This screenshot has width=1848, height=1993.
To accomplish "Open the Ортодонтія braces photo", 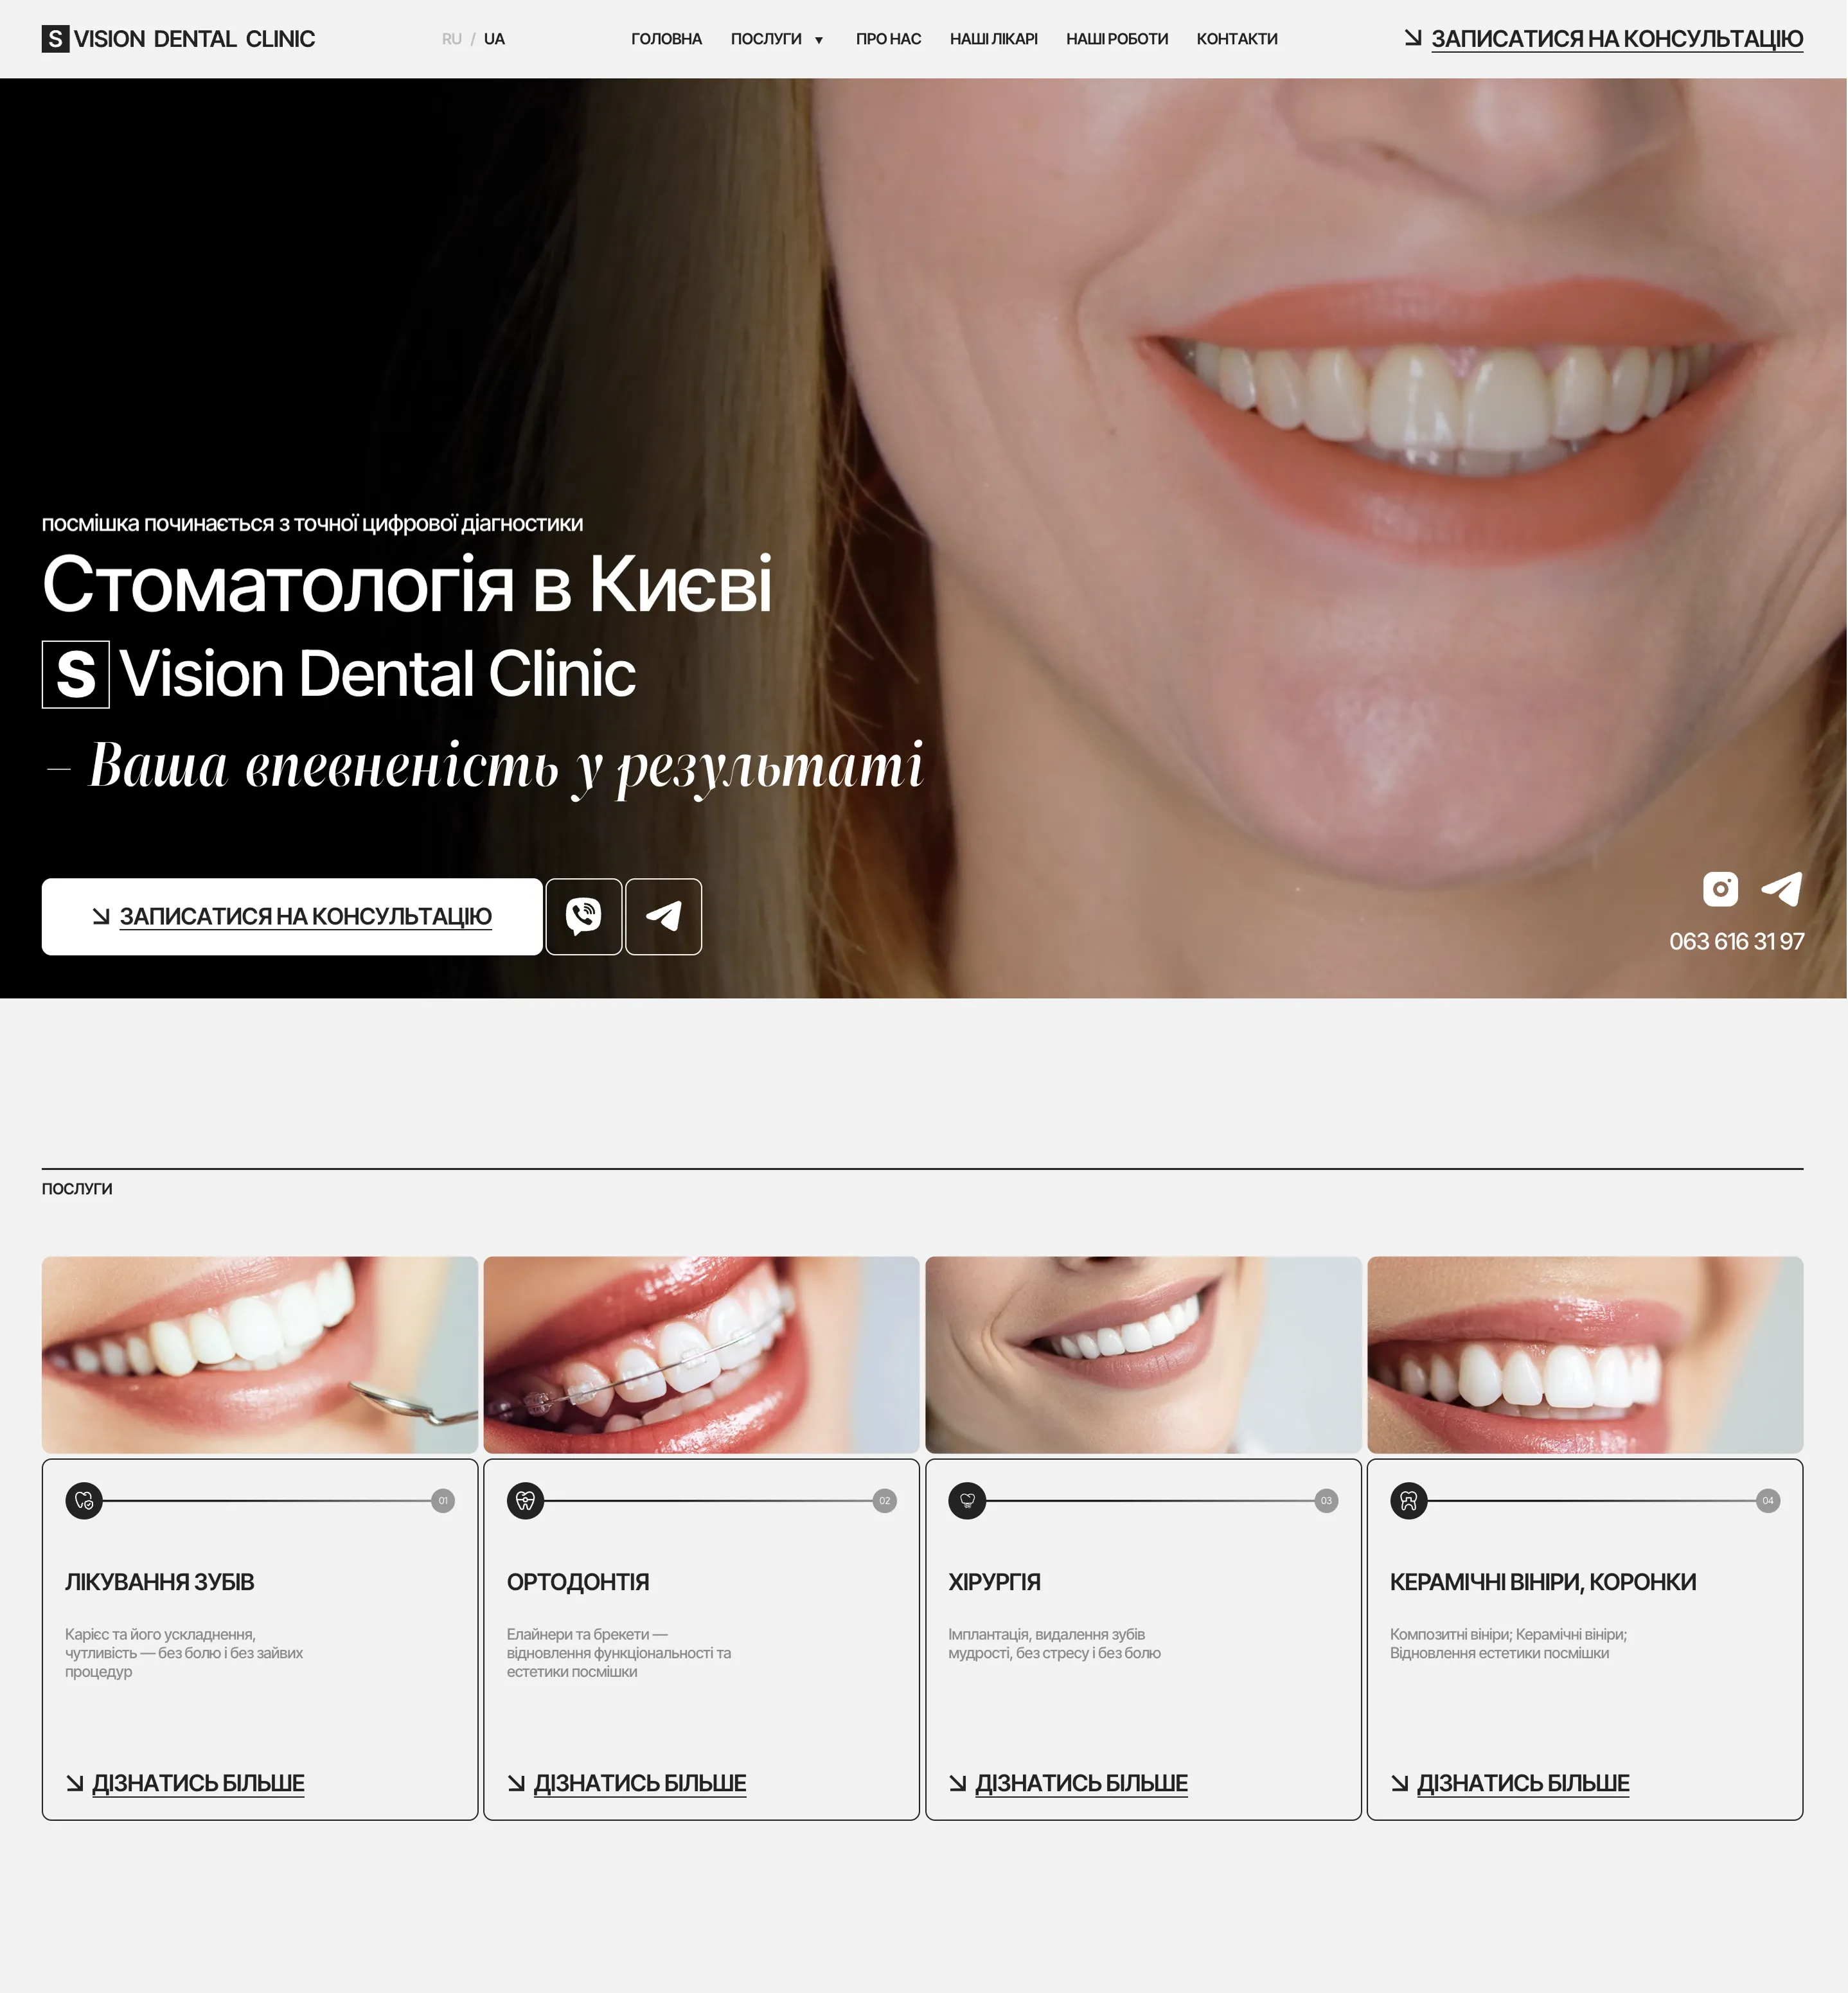I will coord(701,1355).
